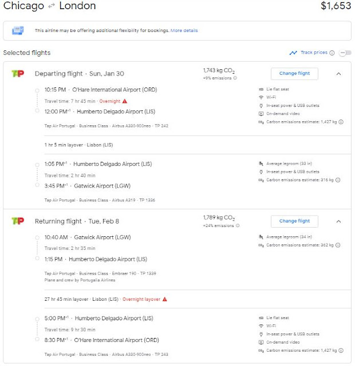Screen dimensions: 355x366
Task: Toggle the Track prices switch
Action: click(345, 53)
